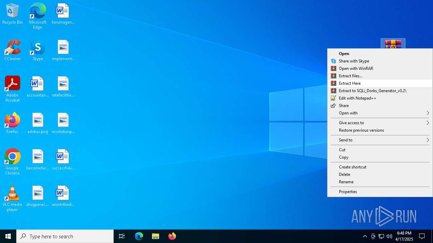The image size is (433, 243).
Task: Expand the Open with submenu
Action: (380, 113)
